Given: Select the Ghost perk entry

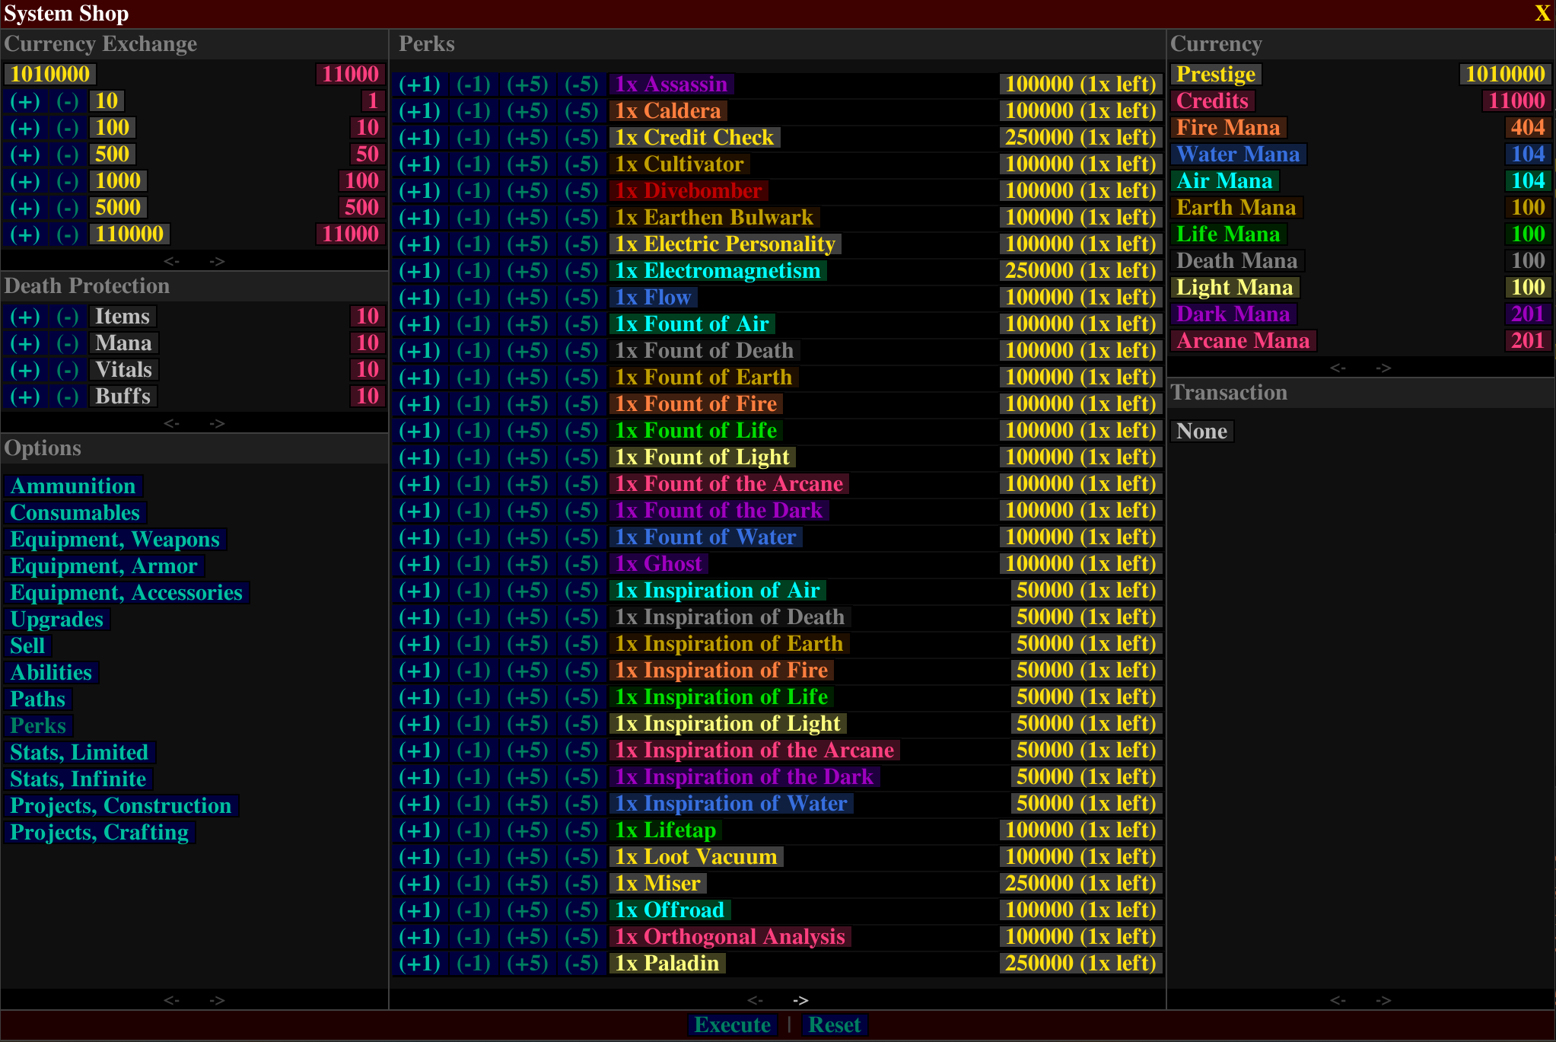Looking at the screenshot, I should 658,564.
